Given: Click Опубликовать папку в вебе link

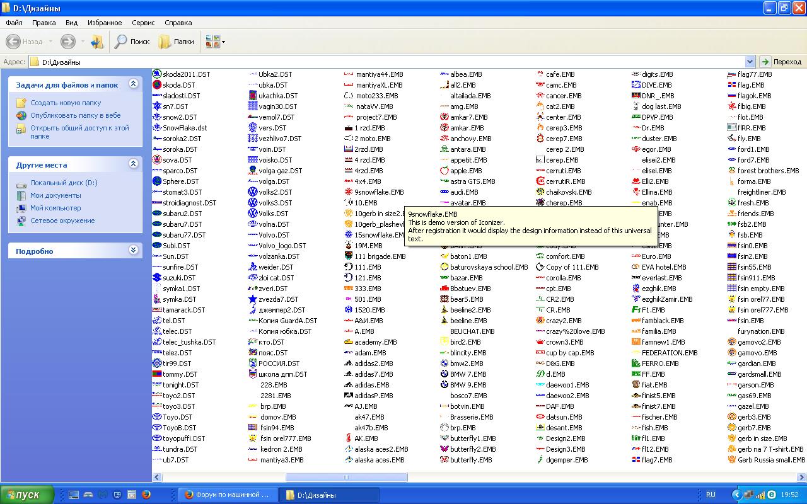Looking at the screenshot, I should tap(76, 115).
